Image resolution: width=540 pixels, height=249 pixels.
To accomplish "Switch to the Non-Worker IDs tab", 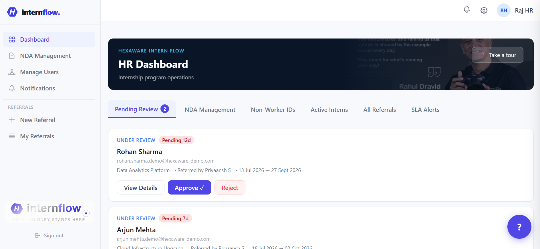I will 273,110.
